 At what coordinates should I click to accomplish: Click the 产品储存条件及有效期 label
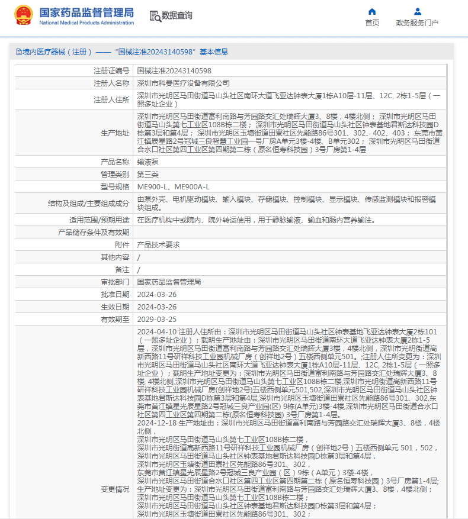click(x=94, y=233)
